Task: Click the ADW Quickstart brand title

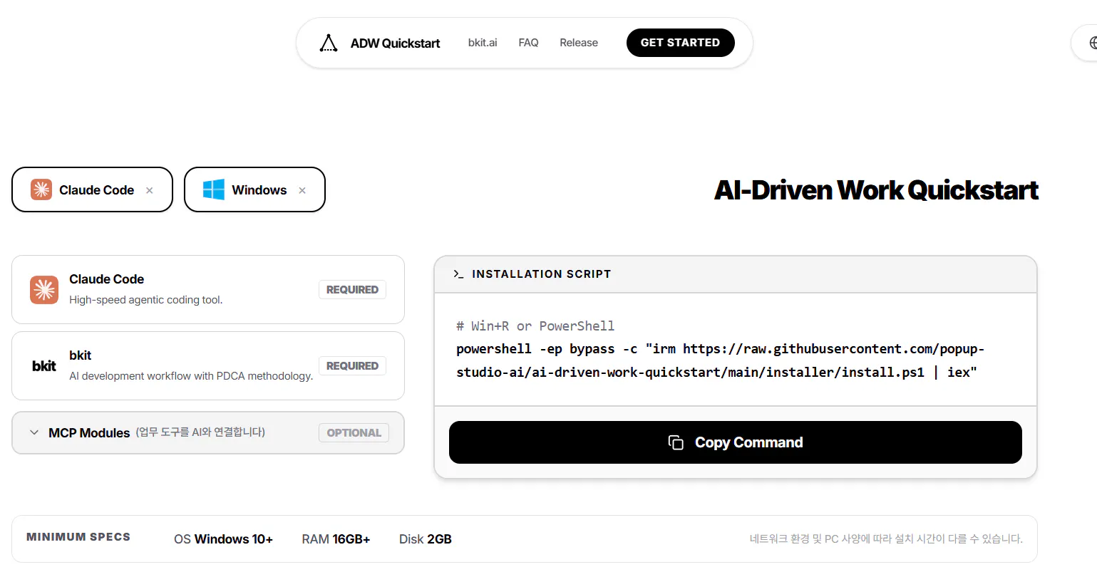Action: point(395,43)
